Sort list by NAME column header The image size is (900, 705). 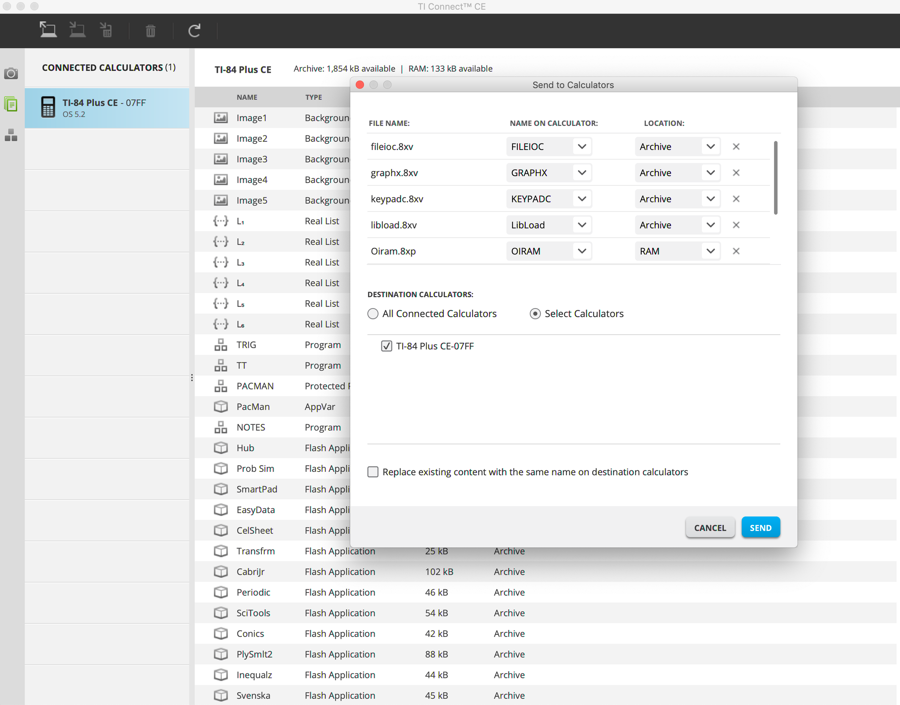[x=247, y=97]
